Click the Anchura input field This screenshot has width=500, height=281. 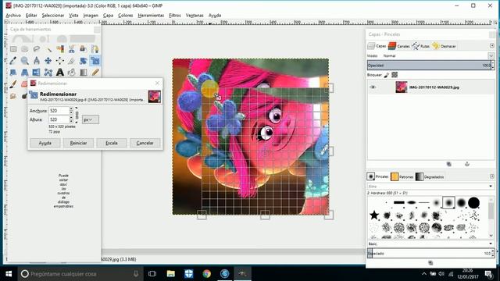[59, 111]
